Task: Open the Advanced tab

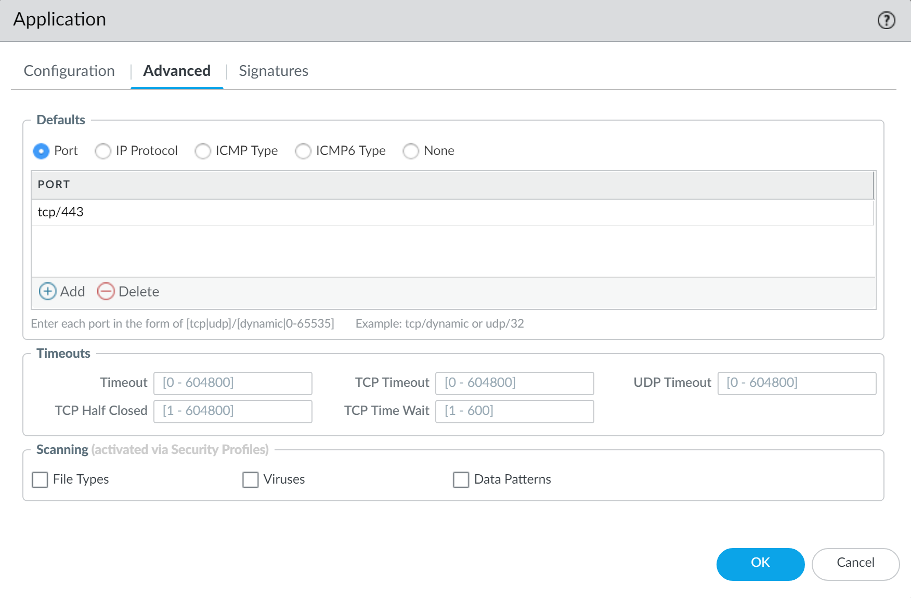Action: [177, 71]
